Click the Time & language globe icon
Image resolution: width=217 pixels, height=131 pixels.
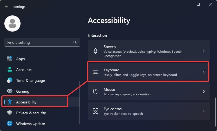click(x=10, y=80)
